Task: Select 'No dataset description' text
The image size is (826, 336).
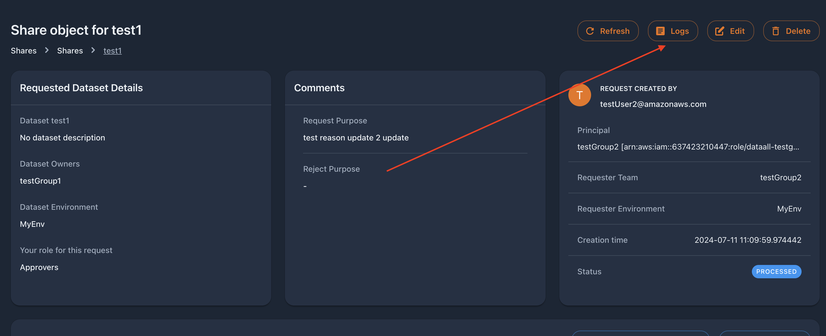Action: click(x=62, y=137)
